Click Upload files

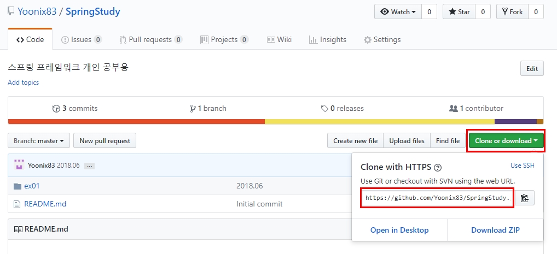pyautogui.click(x=407, y=140)
